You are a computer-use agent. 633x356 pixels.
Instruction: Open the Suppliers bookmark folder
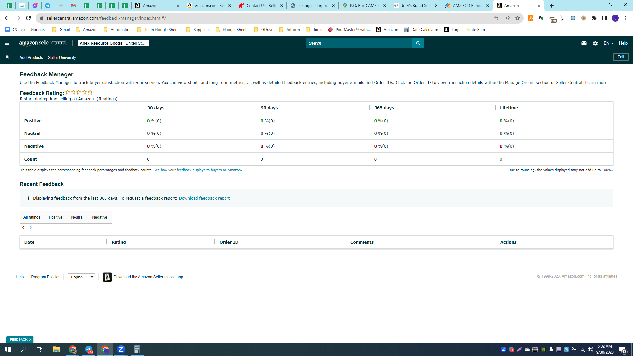click(198, 30)
